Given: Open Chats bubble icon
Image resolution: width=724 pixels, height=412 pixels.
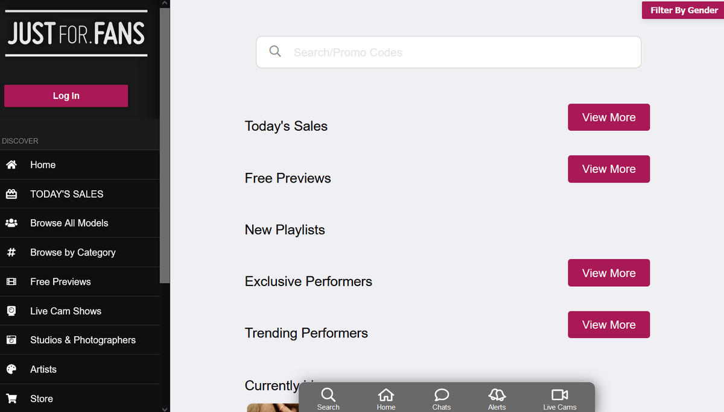Looking at the screenshot, I should pos(442,395).
